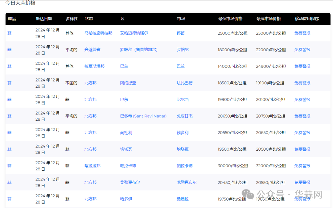
Task: Select the 19100卢比/公担 price cell
Action: [270, 83]
